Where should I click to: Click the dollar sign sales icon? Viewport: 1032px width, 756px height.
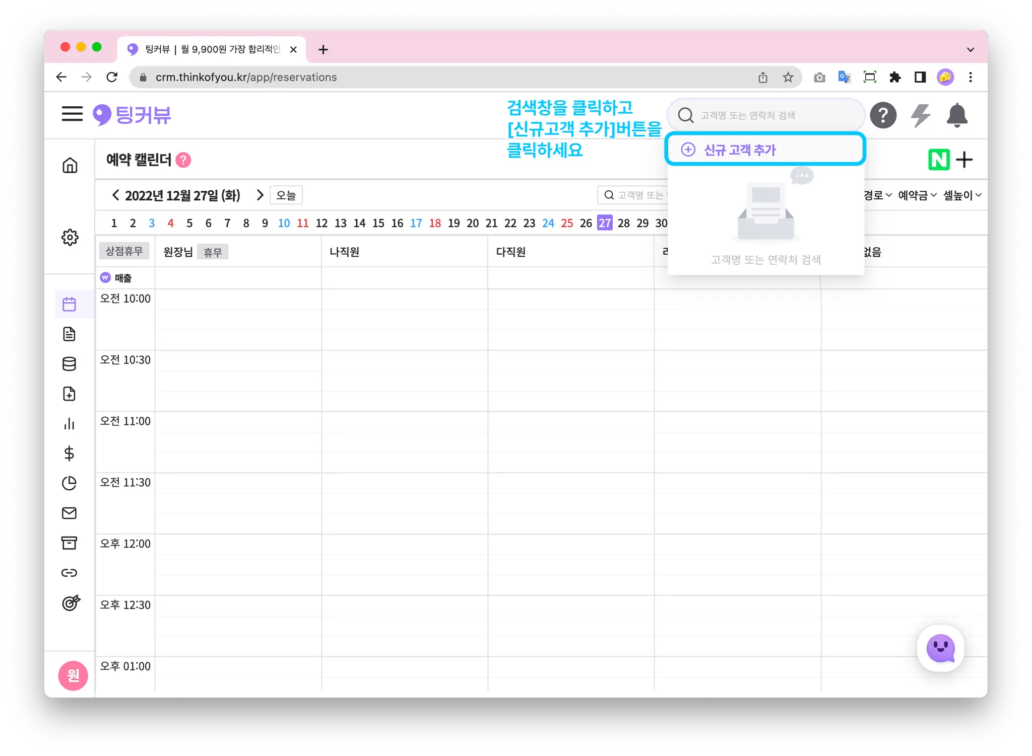[x=69, y=453]
